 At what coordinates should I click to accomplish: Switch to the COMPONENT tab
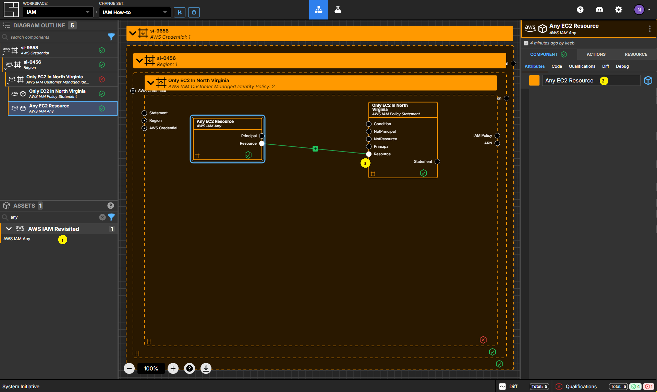(x=548, y=54)
